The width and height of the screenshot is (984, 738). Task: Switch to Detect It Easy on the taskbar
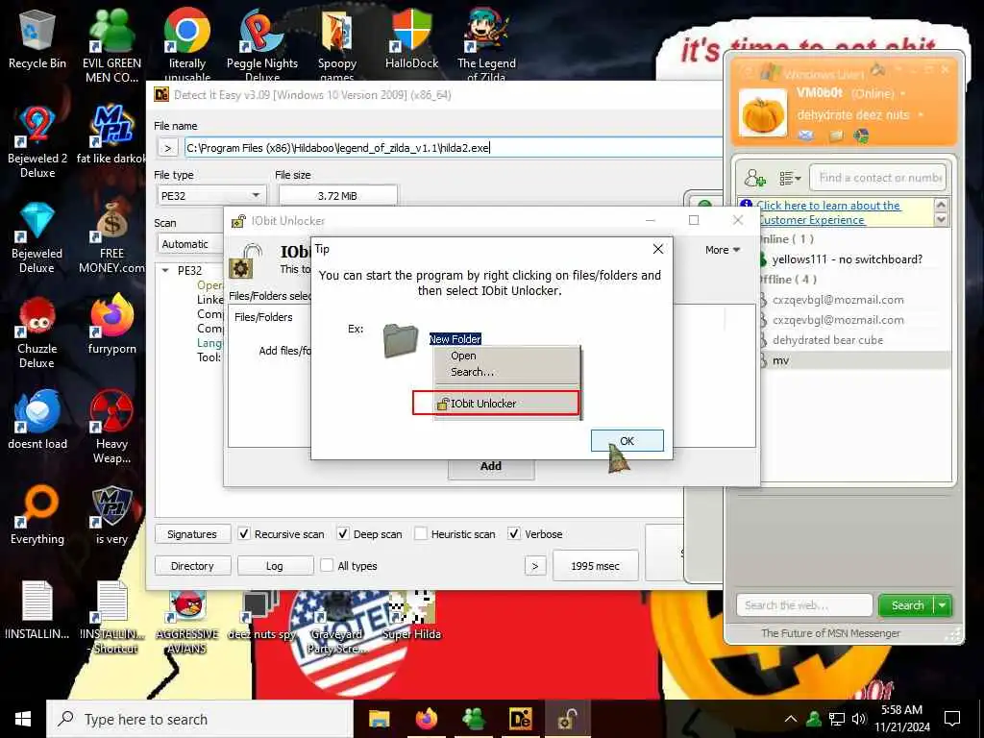[521, 719]
